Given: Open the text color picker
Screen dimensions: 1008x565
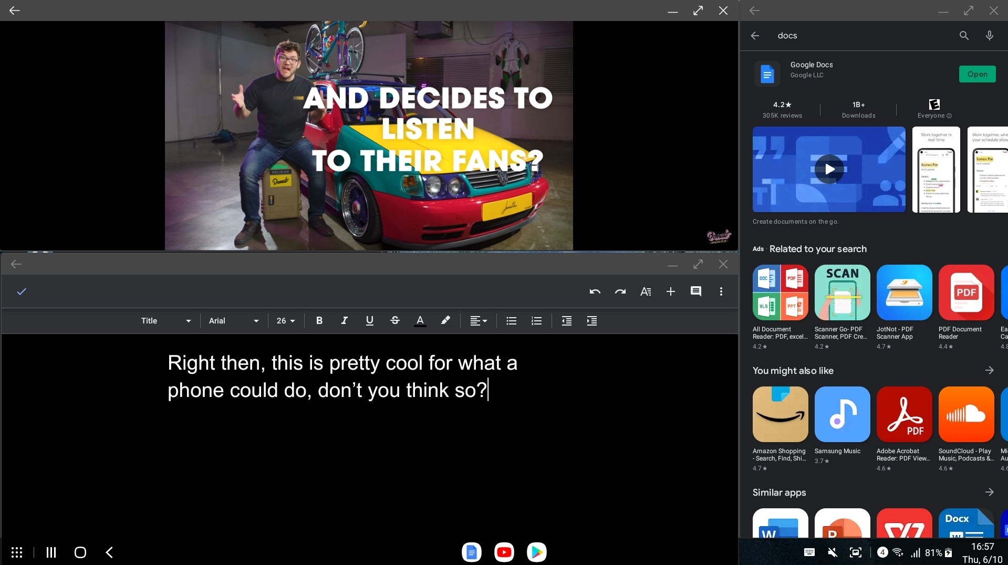Looking at the screenshot, I should click(x=420, y=321).
